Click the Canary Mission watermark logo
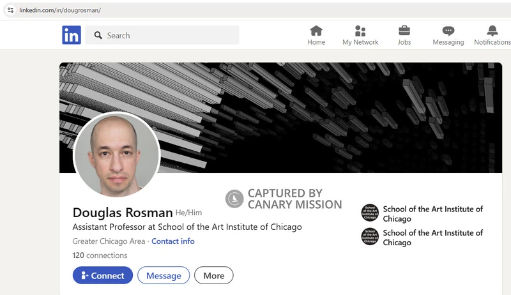The image size is (511, 295). (234, 199)
